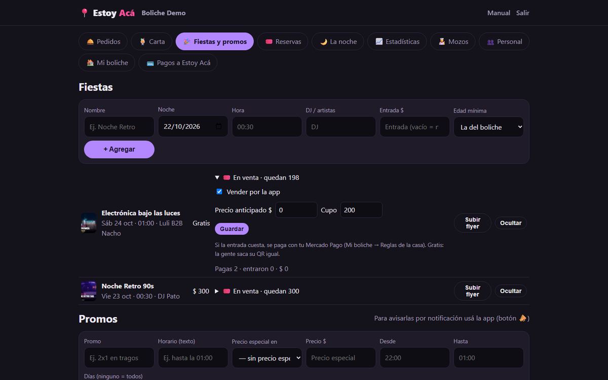Screen dimensions: 608x380
Task: Click the moon icon on La noche
Action: (x=323, y=42)
